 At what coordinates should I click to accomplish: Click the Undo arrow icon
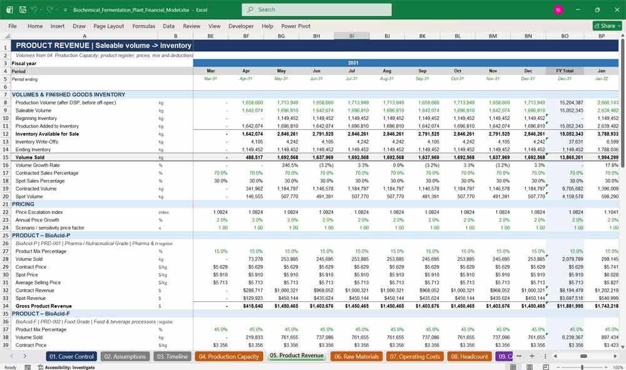pos(34,9)
